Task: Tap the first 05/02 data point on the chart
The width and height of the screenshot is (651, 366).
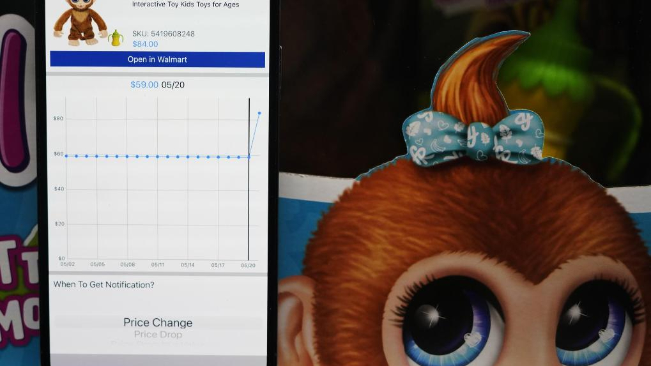Action: tap(66, 156)
